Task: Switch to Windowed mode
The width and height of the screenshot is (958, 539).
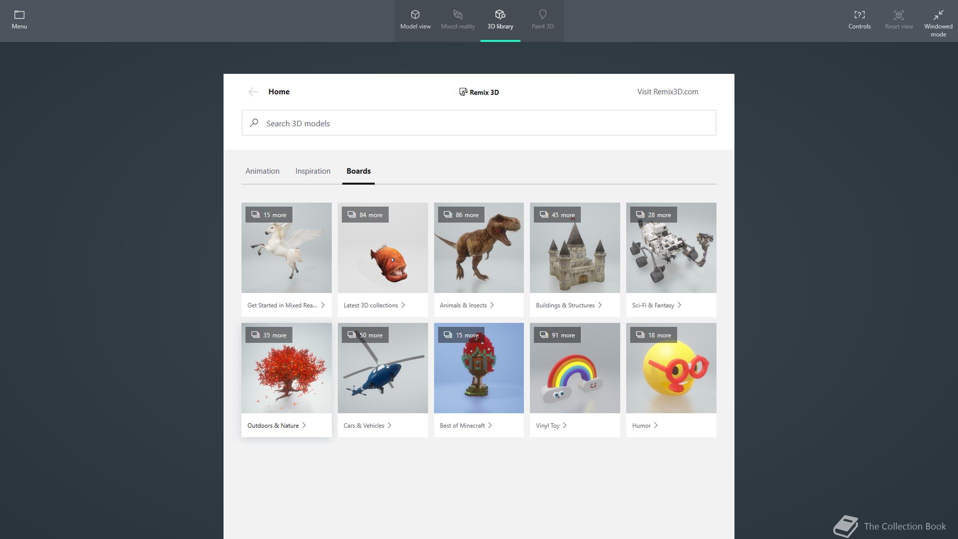Action: coord(938,23)
